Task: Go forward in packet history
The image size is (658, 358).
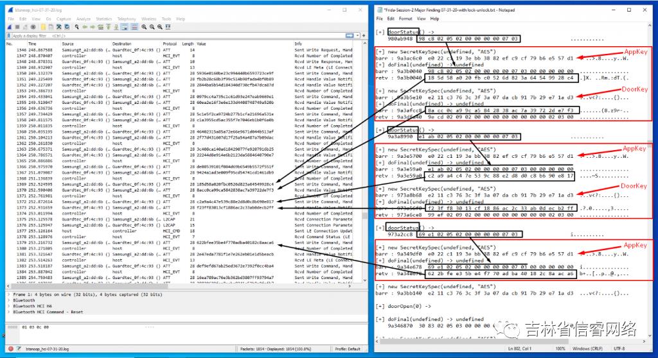Action: click(x=93, y=27)
